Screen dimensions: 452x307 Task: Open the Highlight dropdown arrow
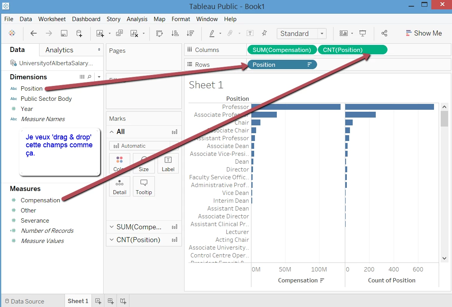pos(220,34)
